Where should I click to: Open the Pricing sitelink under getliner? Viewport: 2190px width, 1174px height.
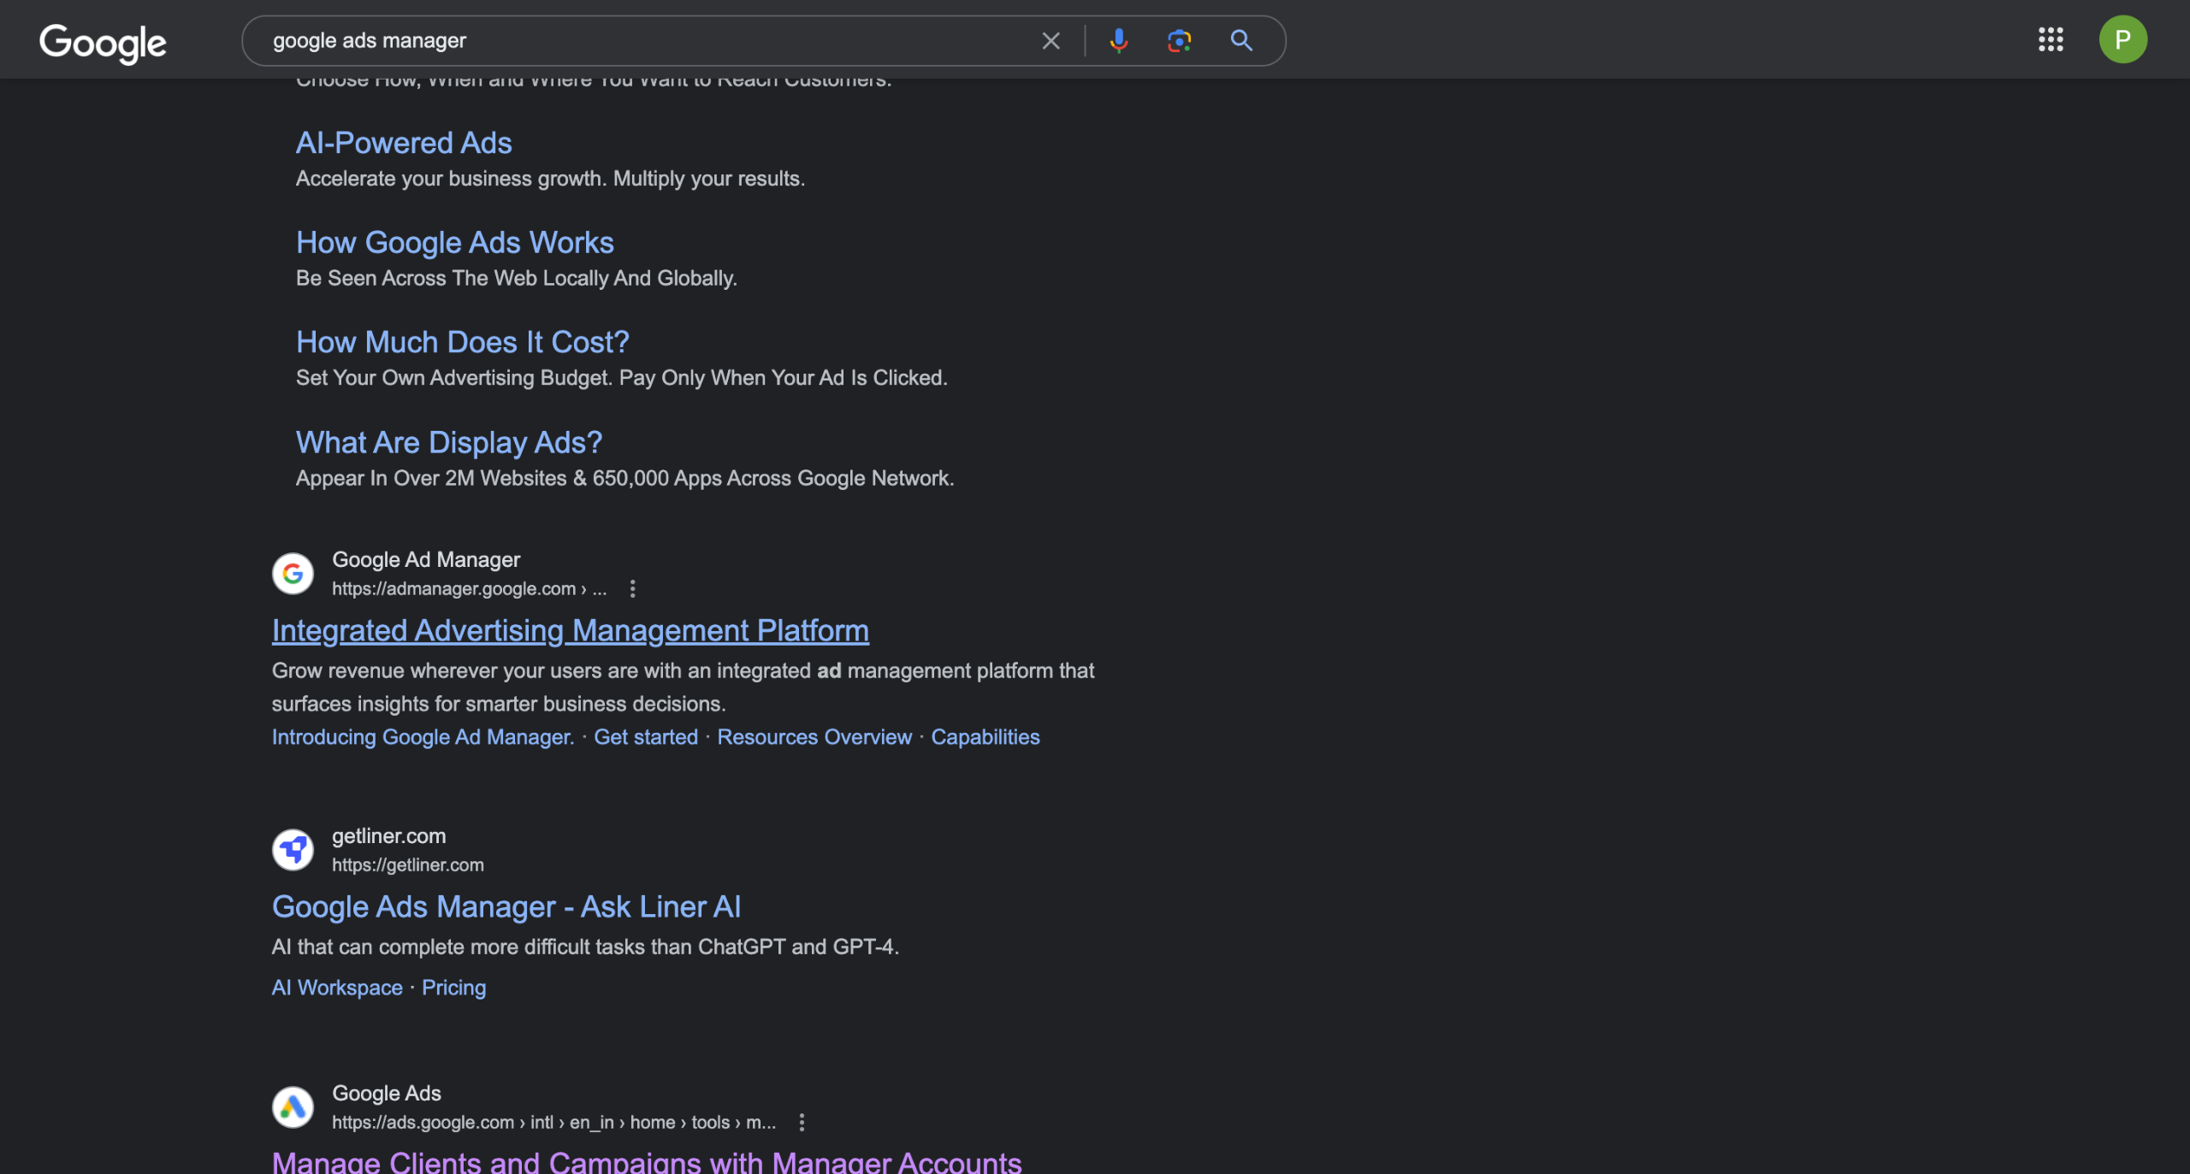453,988
